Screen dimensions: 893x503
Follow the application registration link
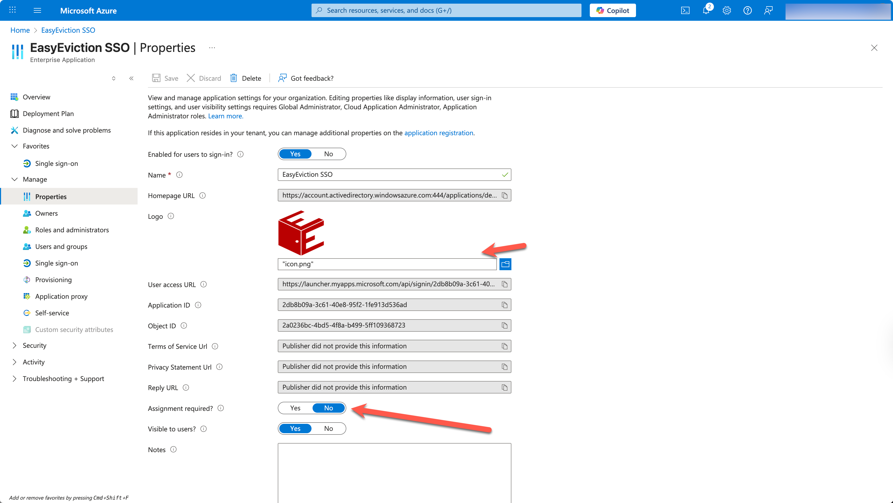click(438, 133)
